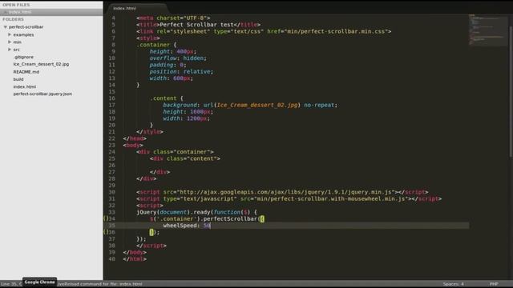Click the Google Chrome taskbar tooltip

pos(39,282)
